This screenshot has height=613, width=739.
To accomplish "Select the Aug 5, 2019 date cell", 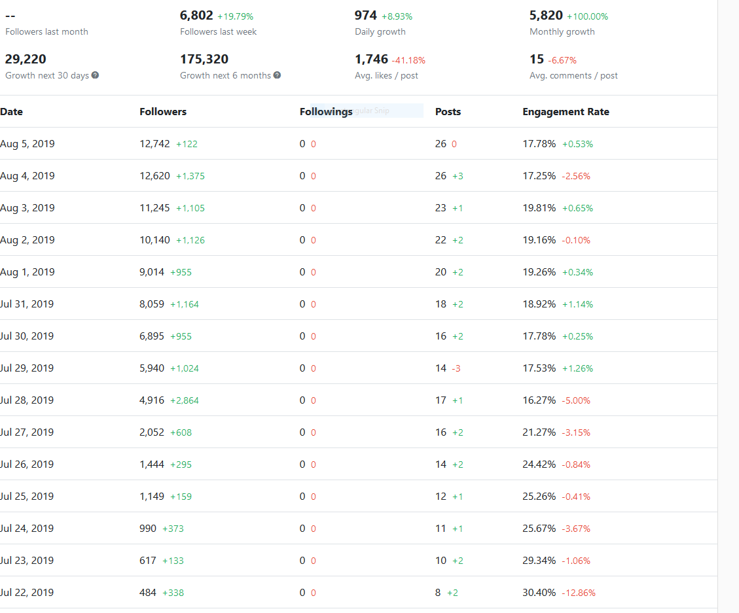I will [27, 144].
